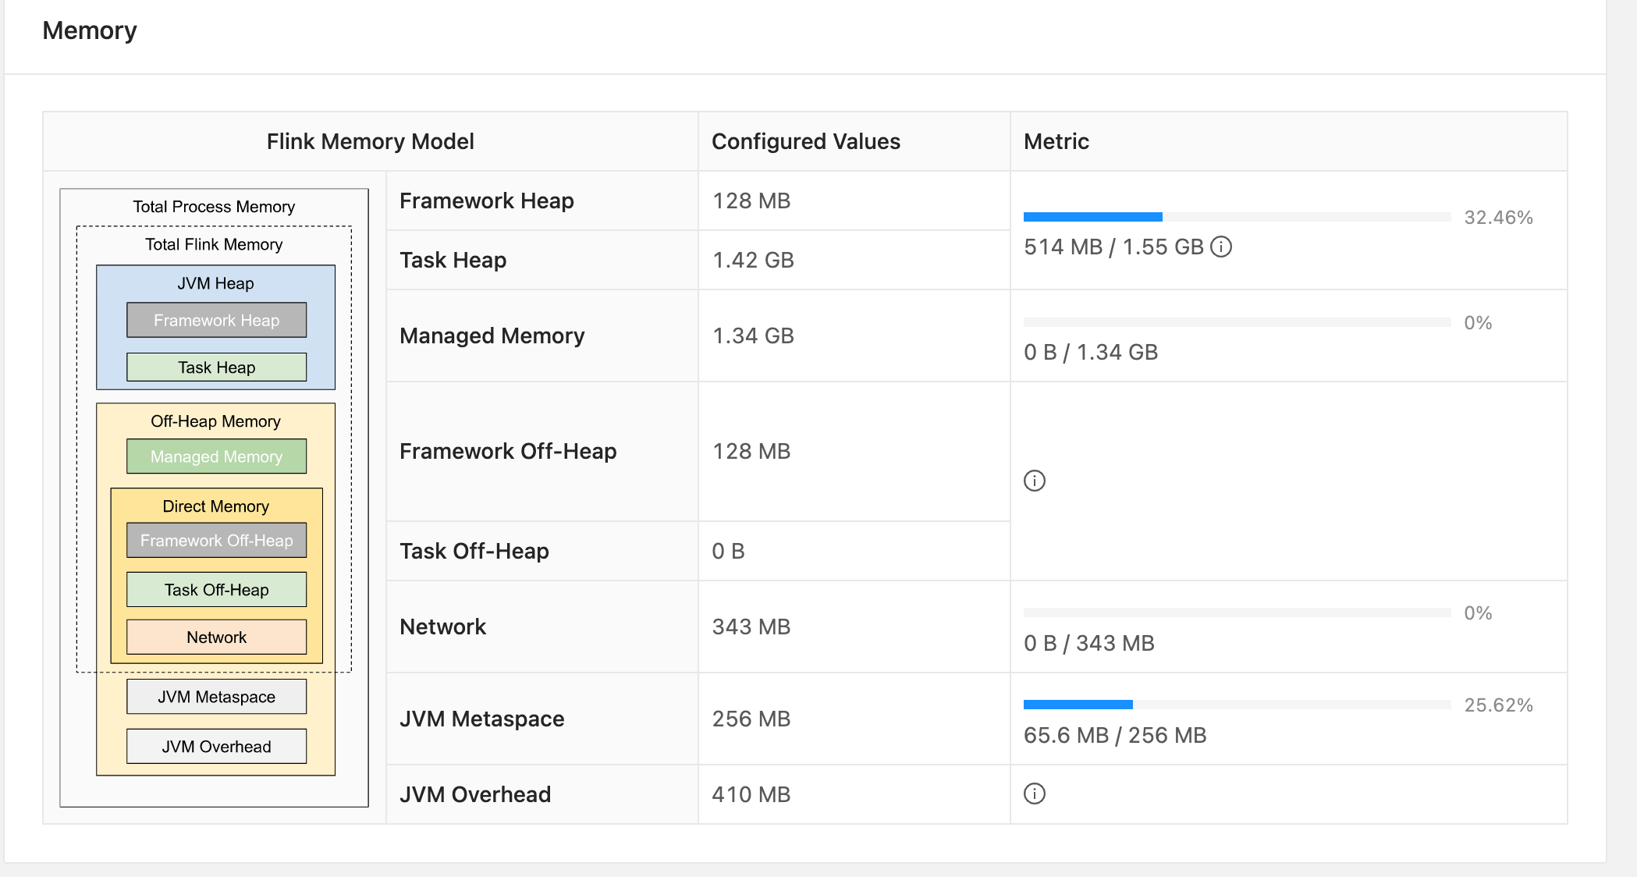1637x877 pixels.
Task: Click the 514 MB / 1.55 GB metric text
Action: click(1113, 247)
